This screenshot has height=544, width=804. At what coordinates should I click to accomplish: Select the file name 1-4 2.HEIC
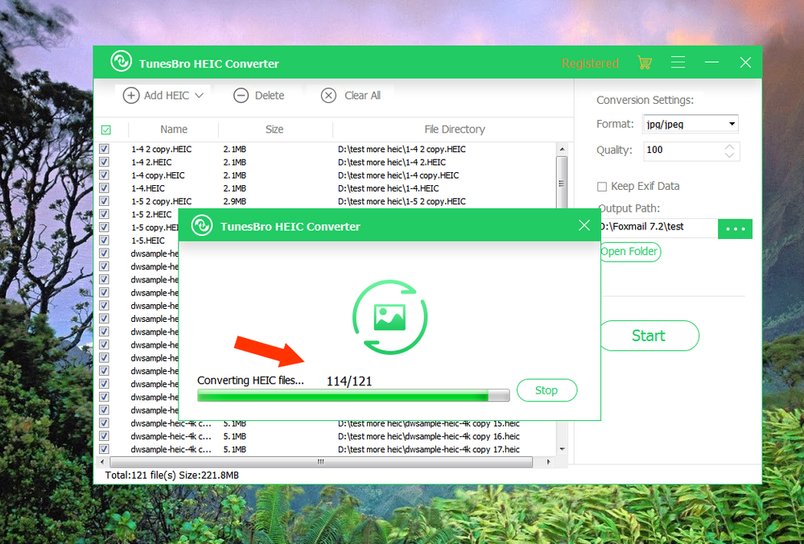coord(151,162)
